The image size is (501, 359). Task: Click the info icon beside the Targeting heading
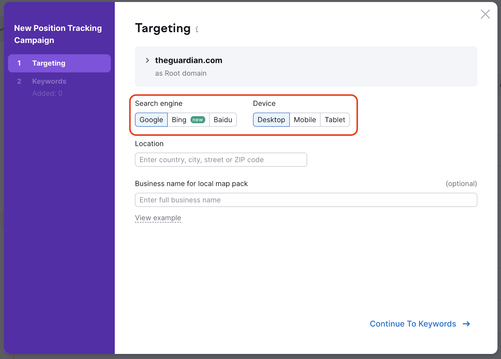197,29
